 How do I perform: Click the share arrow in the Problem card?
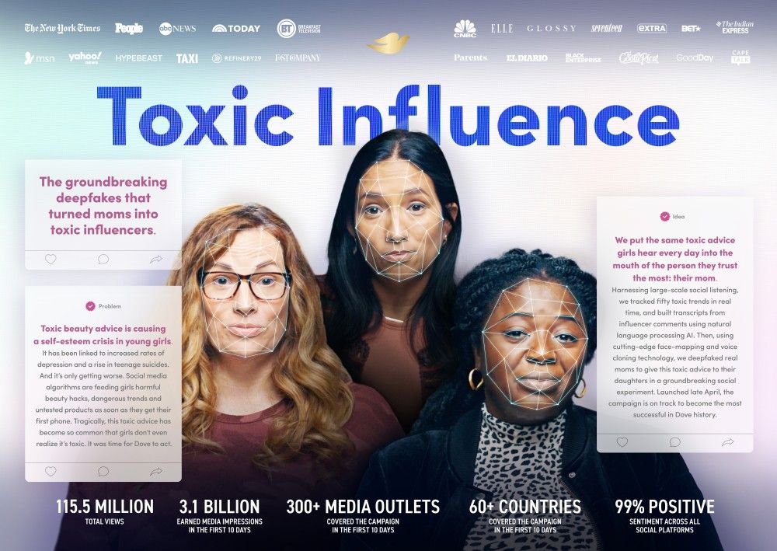coord(156,471)
